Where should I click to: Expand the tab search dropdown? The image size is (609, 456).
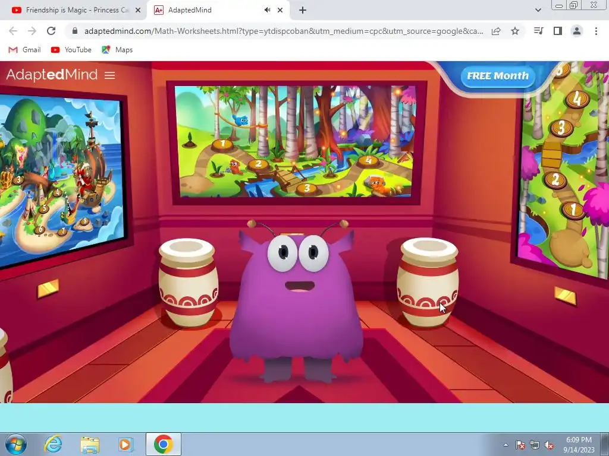538,11
